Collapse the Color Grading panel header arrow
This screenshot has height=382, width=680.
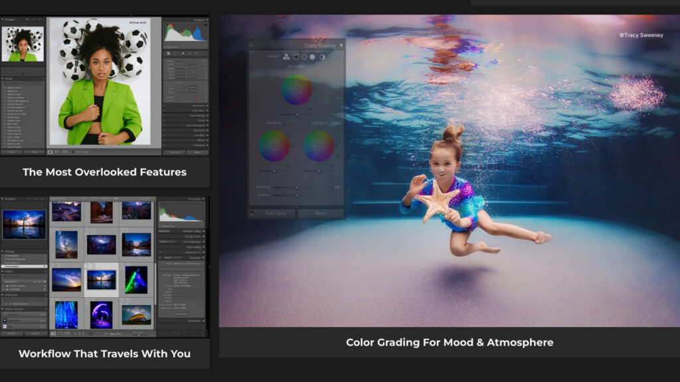click(x=341, y=46)
